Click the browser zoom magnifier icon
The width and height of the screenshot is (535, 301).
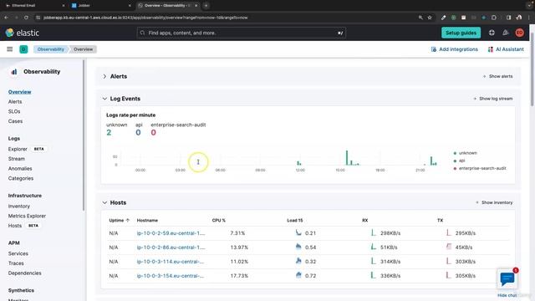click(x=420, y=18)
